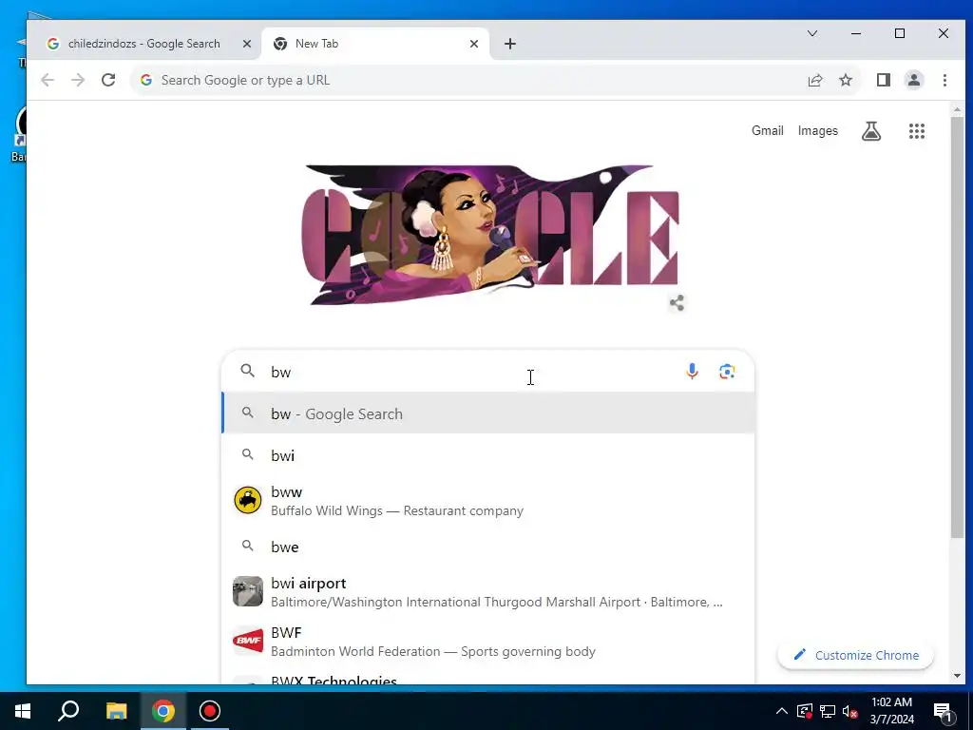Click the Chrome taskbar icon
The height and width of the screenshot is (730, 973).
click(x=162, y=711)
